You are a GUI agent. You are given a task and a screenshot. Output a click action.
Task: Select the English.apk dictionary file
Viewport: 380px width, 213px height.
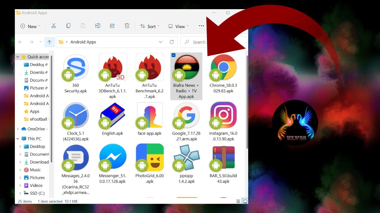113,119
